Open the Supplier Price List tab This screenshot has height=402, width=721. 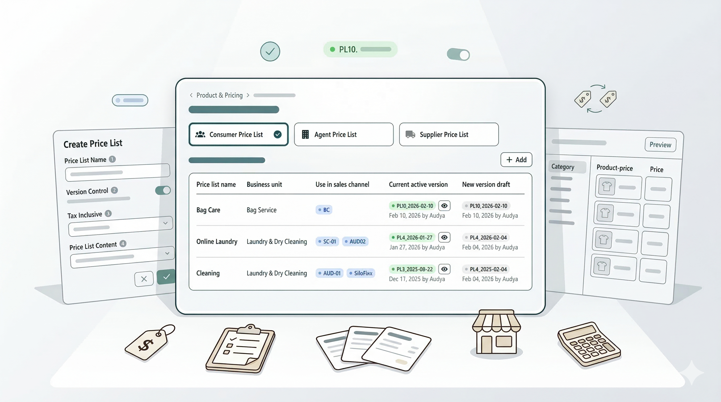(449, 135)
